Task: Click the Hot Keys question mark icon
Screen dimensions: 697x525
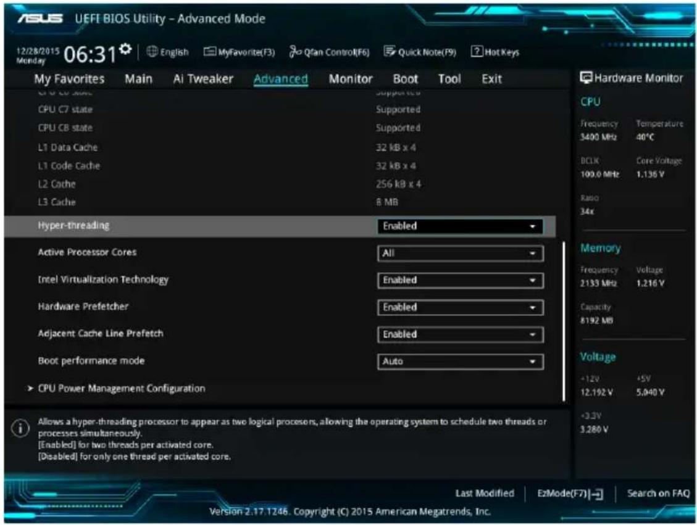Action: tap(477, 52)
